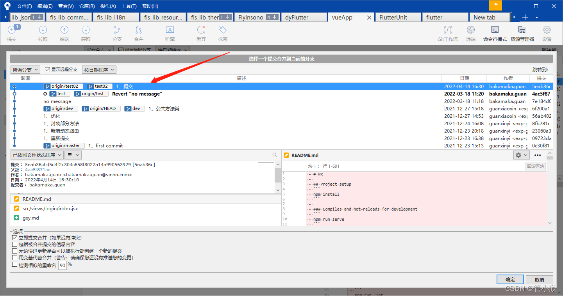563x296 pixels.
Task: Edit the rename similarity value 90 field
Action: point(63,266)
